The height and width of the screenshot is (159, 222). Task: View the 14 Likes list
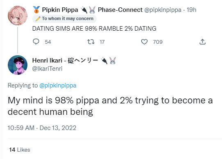tap(20, 150)
